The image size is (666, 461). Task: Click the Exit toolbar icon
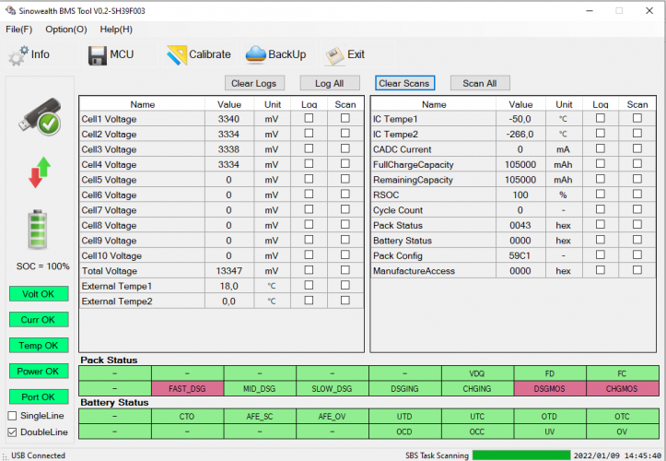(x=333, y=55)
